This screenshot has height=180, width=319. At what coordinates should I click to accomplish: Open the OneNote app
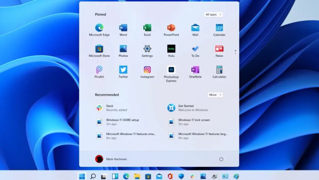[x=195, y=72]
